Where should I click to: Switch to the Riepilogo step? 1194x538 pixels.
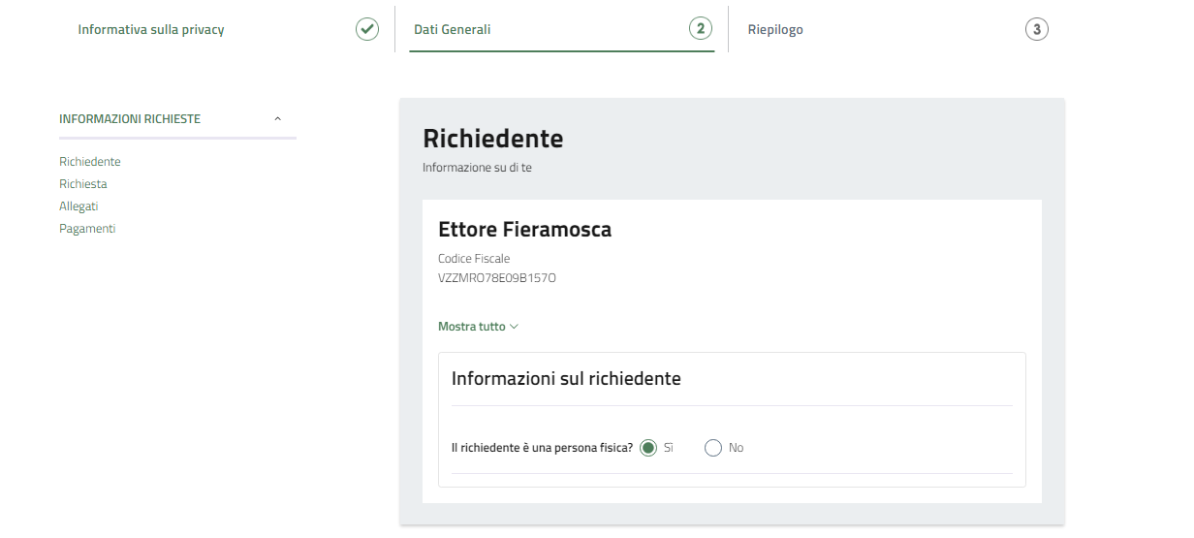click(775, 30)
